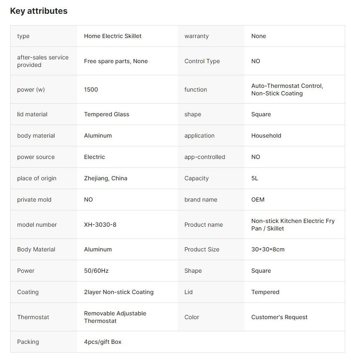This screenshot has height=361, width=351.
Task: Select the Capacity value 5L
Action: tap(254, 179)
